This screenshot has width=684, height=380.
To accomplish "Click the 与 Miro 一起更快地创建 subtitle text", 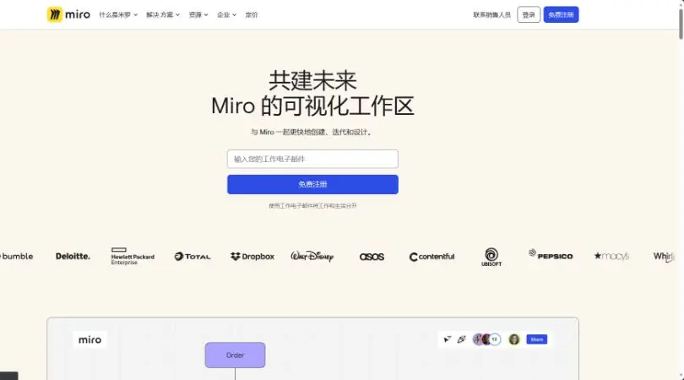I will 312,132.
